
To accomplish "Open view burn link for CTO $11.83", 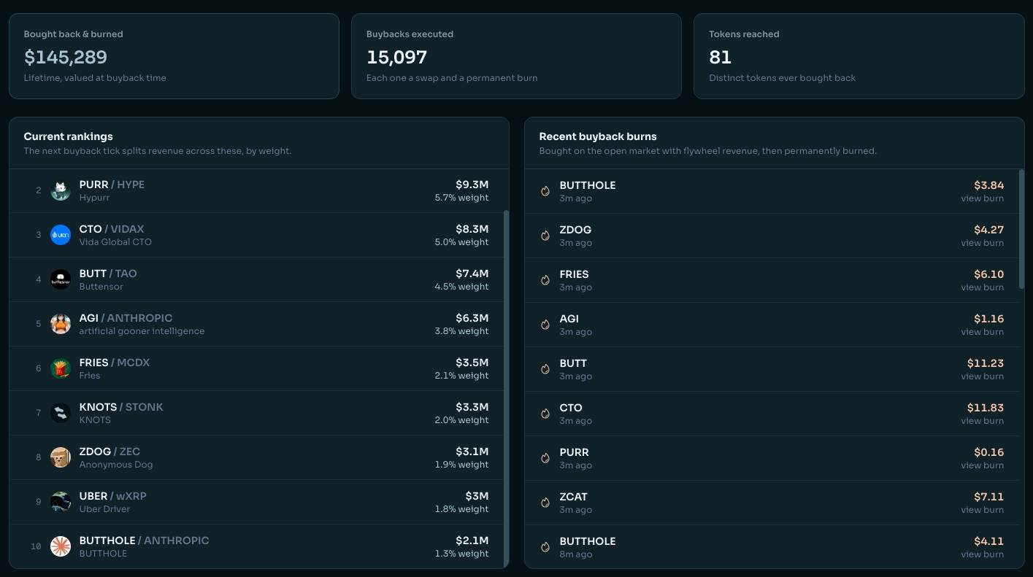I will click(x=982, y=421).
